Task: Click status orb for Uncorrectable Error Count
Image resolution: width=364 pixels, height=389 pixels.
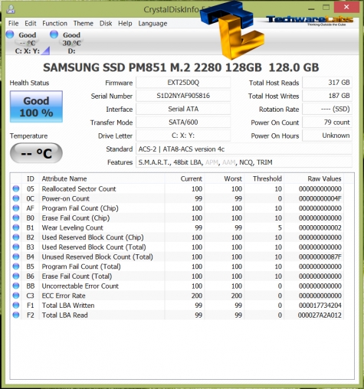Action: click(x=16, y=286)
